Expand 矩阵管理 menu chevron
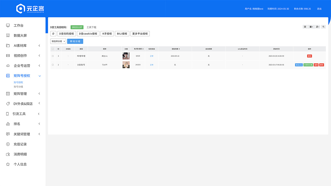The width and height of the screenshot is (331, 186). (39, 94)
